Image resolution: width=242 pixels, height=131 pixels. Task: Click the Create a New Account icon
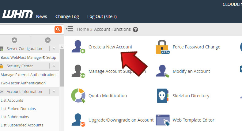[78, 47]
